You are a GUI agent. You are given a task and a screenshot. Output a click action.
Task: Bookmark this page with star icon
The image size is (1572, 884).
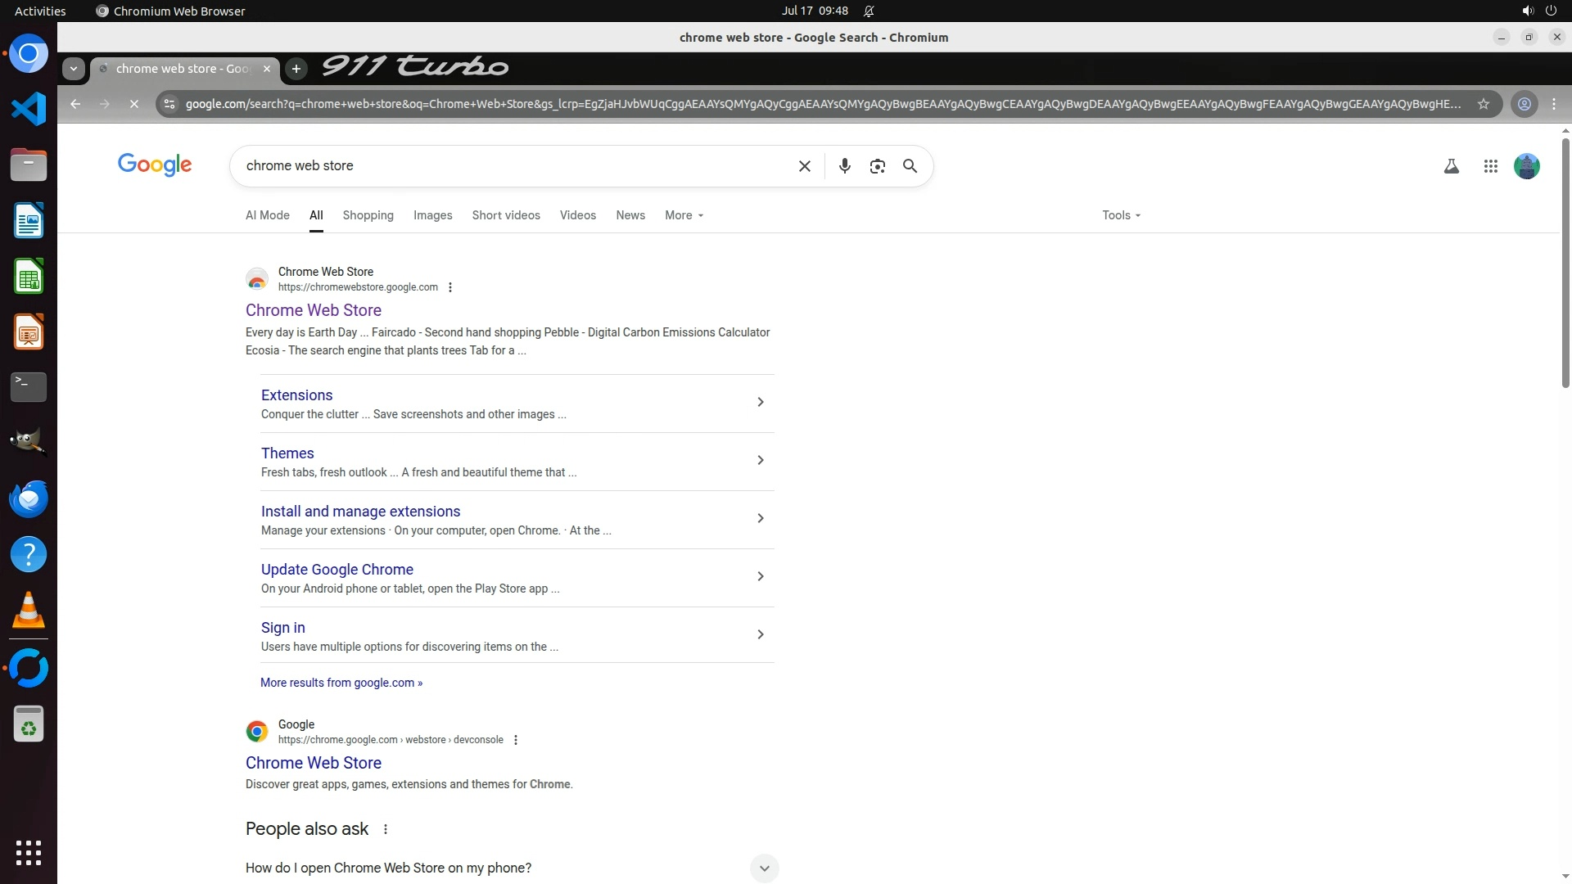pos(1483,104)
